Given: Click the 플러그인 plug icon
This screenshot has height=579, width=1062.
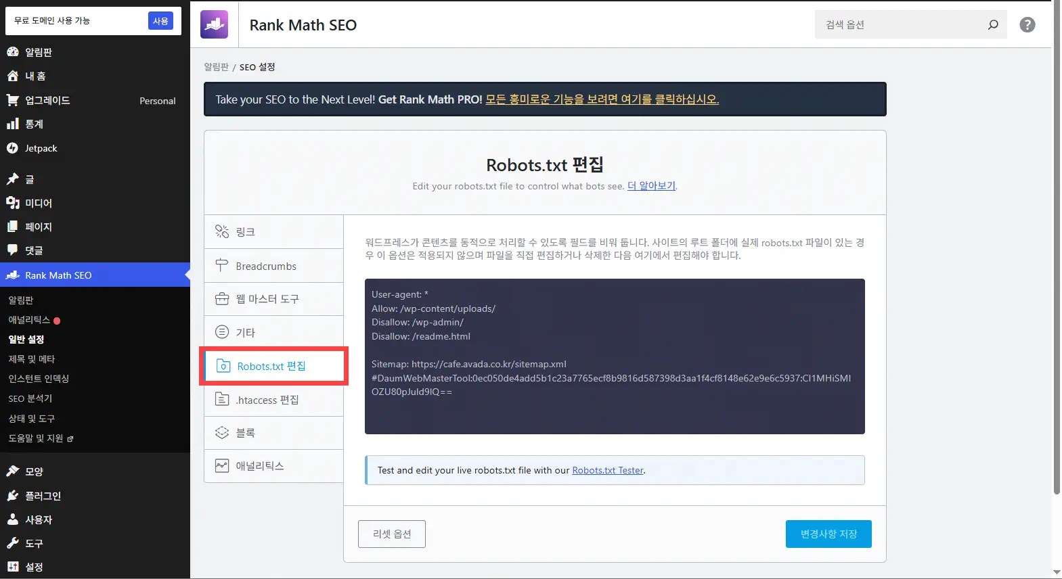Looking at the screenshot, I should click(13, 496).
